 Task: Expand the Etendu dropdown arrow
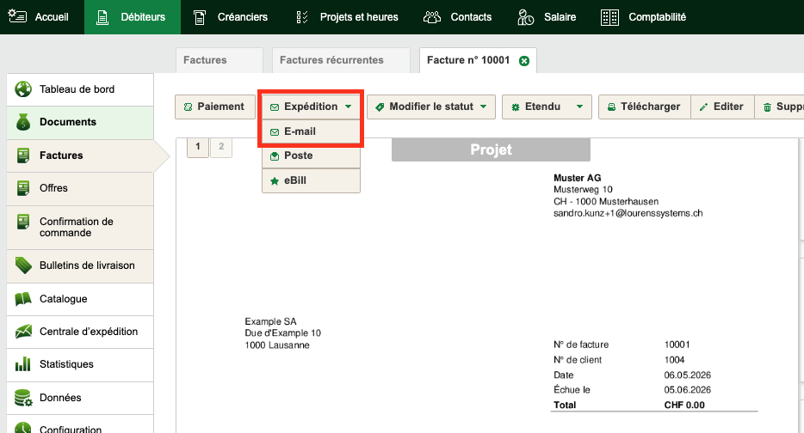579,107
